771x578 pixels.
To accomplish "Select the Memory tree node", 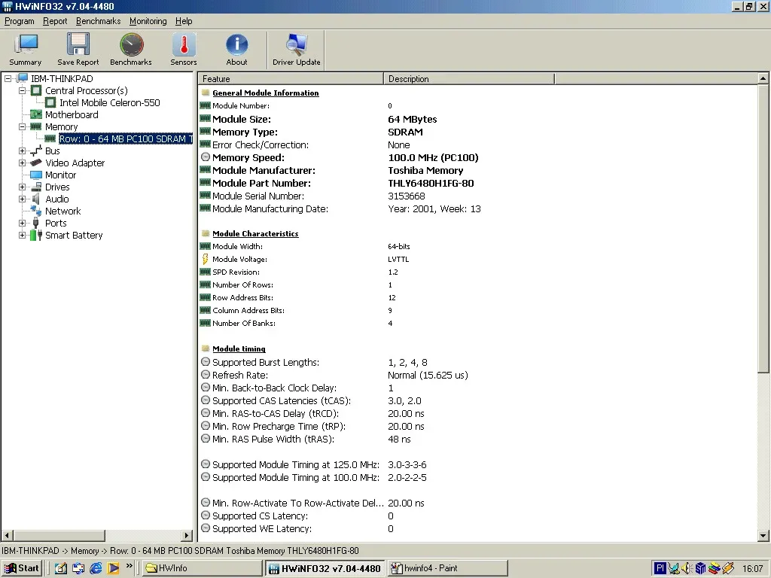I will 62,126.
